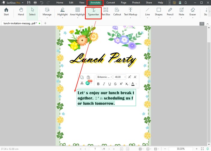Viewport: 211px width, 151px height.
Task: Click the 33.33% zoom level field
Action: coord(181,149)
